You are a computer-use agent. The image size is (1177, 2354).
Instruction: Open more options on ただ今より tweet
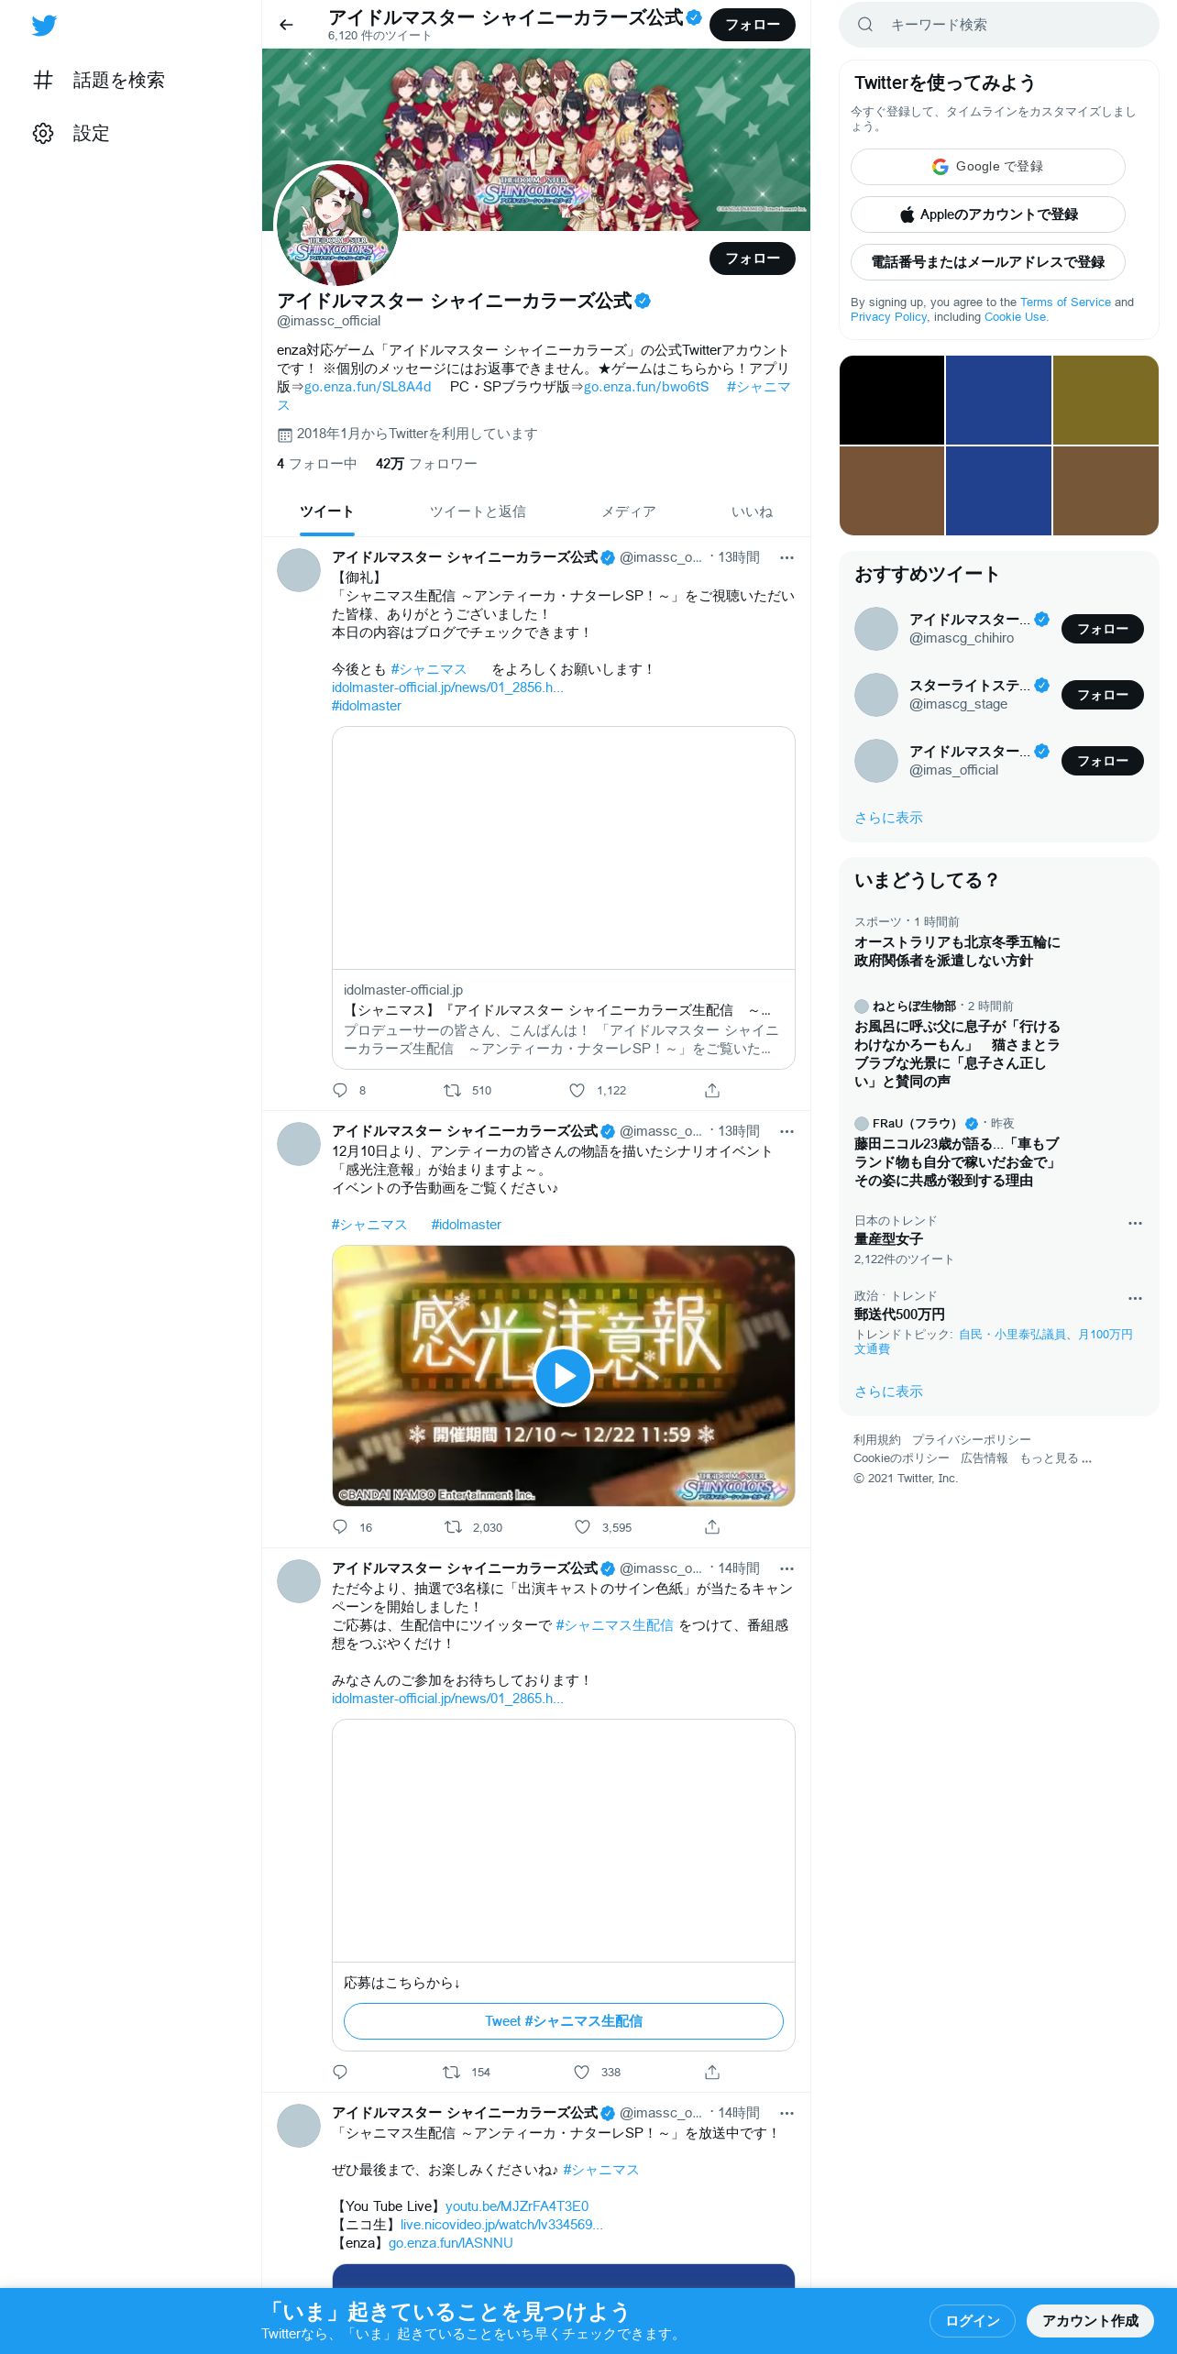[x=786, y=1568]
